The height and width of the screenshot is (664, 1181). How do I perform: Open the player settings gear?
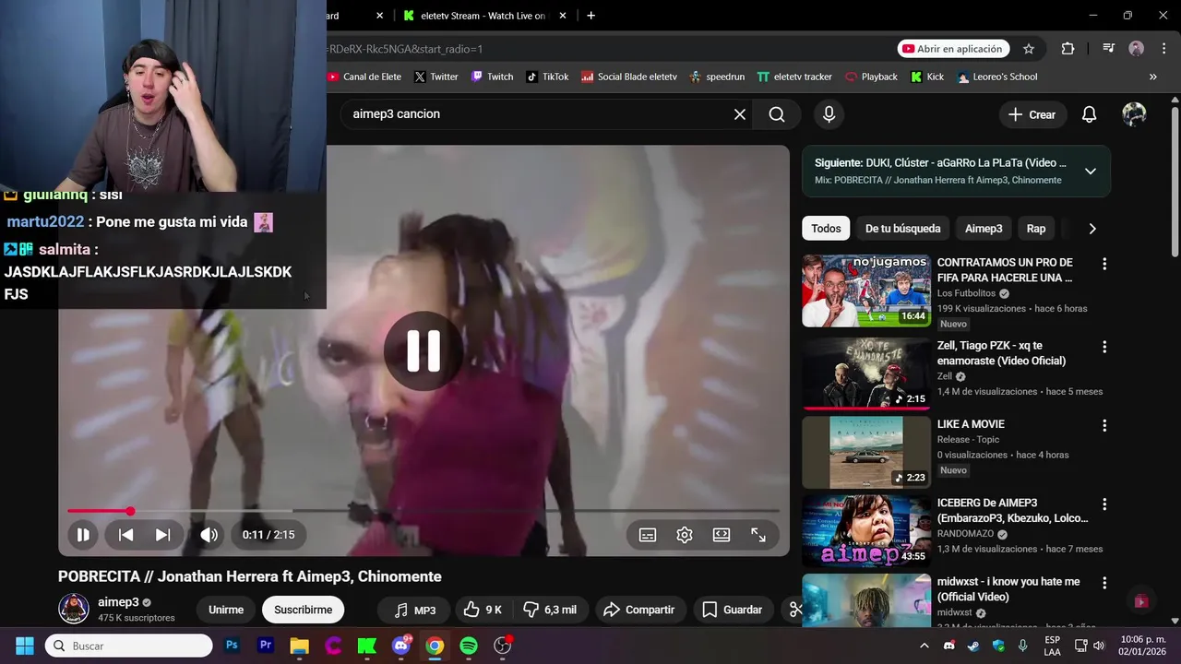point(685,535)
